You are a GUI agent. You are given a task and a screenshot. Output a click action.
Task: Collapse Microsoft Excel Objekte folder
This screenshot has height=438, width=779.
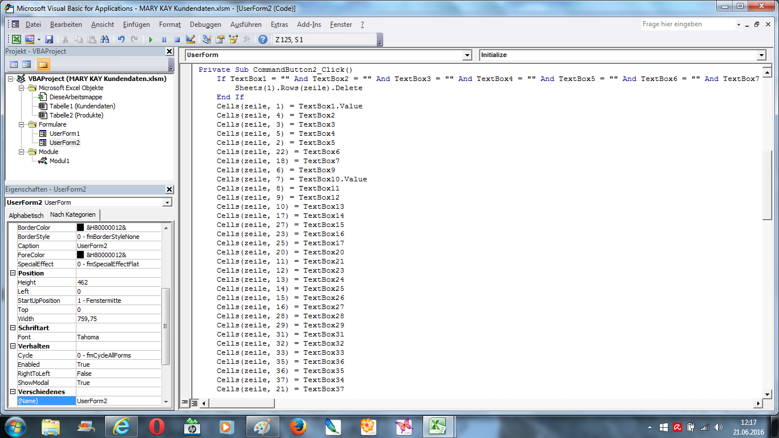click(22, 88)
